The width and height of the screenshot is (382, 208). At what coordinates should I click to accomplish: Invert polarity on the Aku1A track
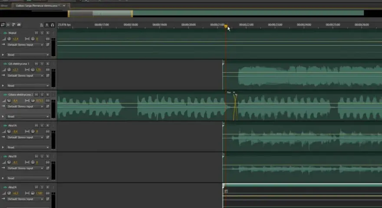point(48,137)
